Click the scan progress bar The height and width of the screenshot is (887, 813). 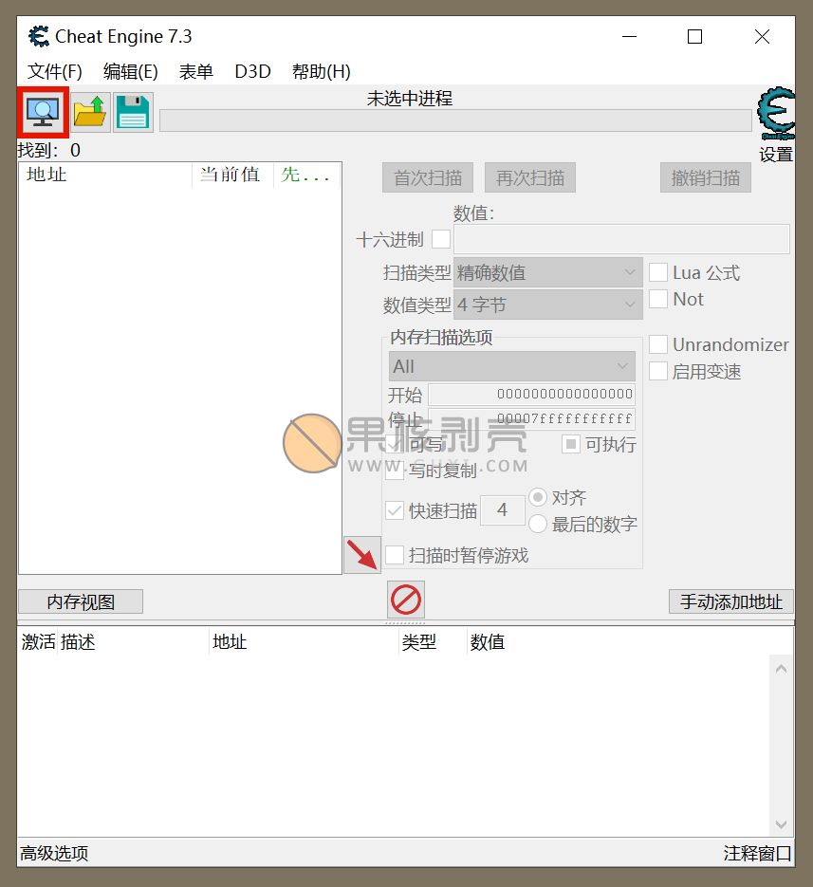click(455, 120)
